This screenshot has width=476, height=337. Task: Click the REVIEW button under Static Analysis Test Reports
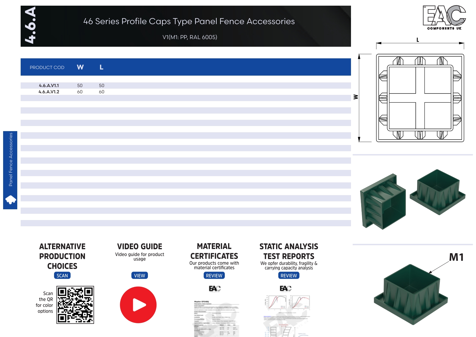(289, 276)
